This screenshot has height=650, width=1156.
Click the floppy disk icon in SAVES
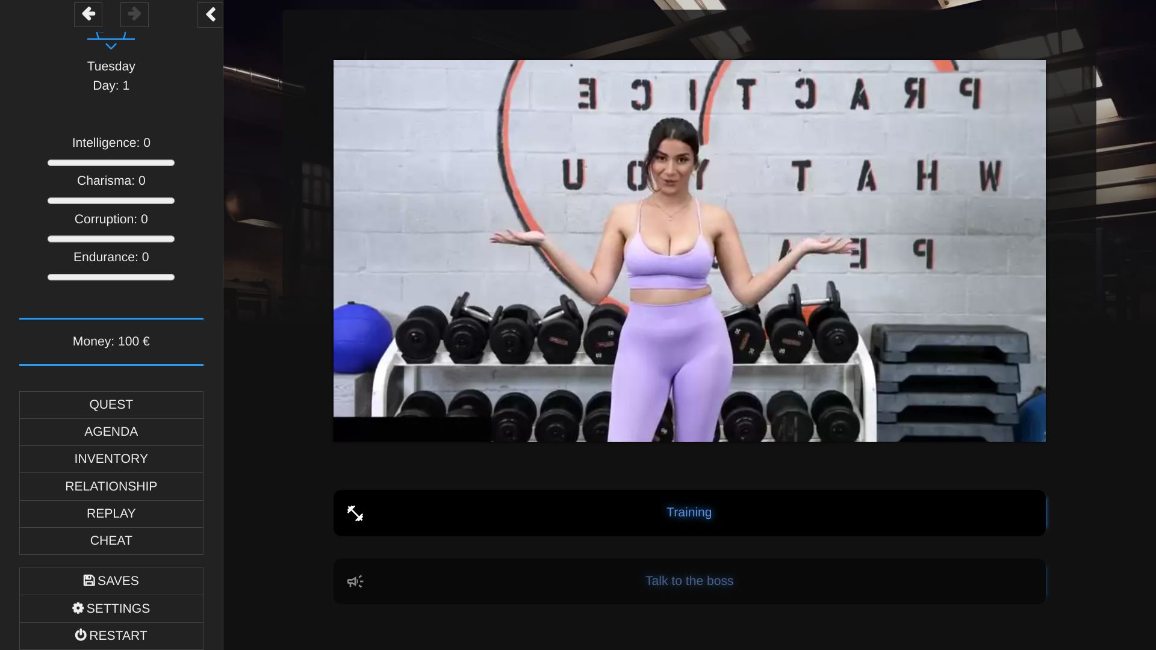tap(89, 581)
